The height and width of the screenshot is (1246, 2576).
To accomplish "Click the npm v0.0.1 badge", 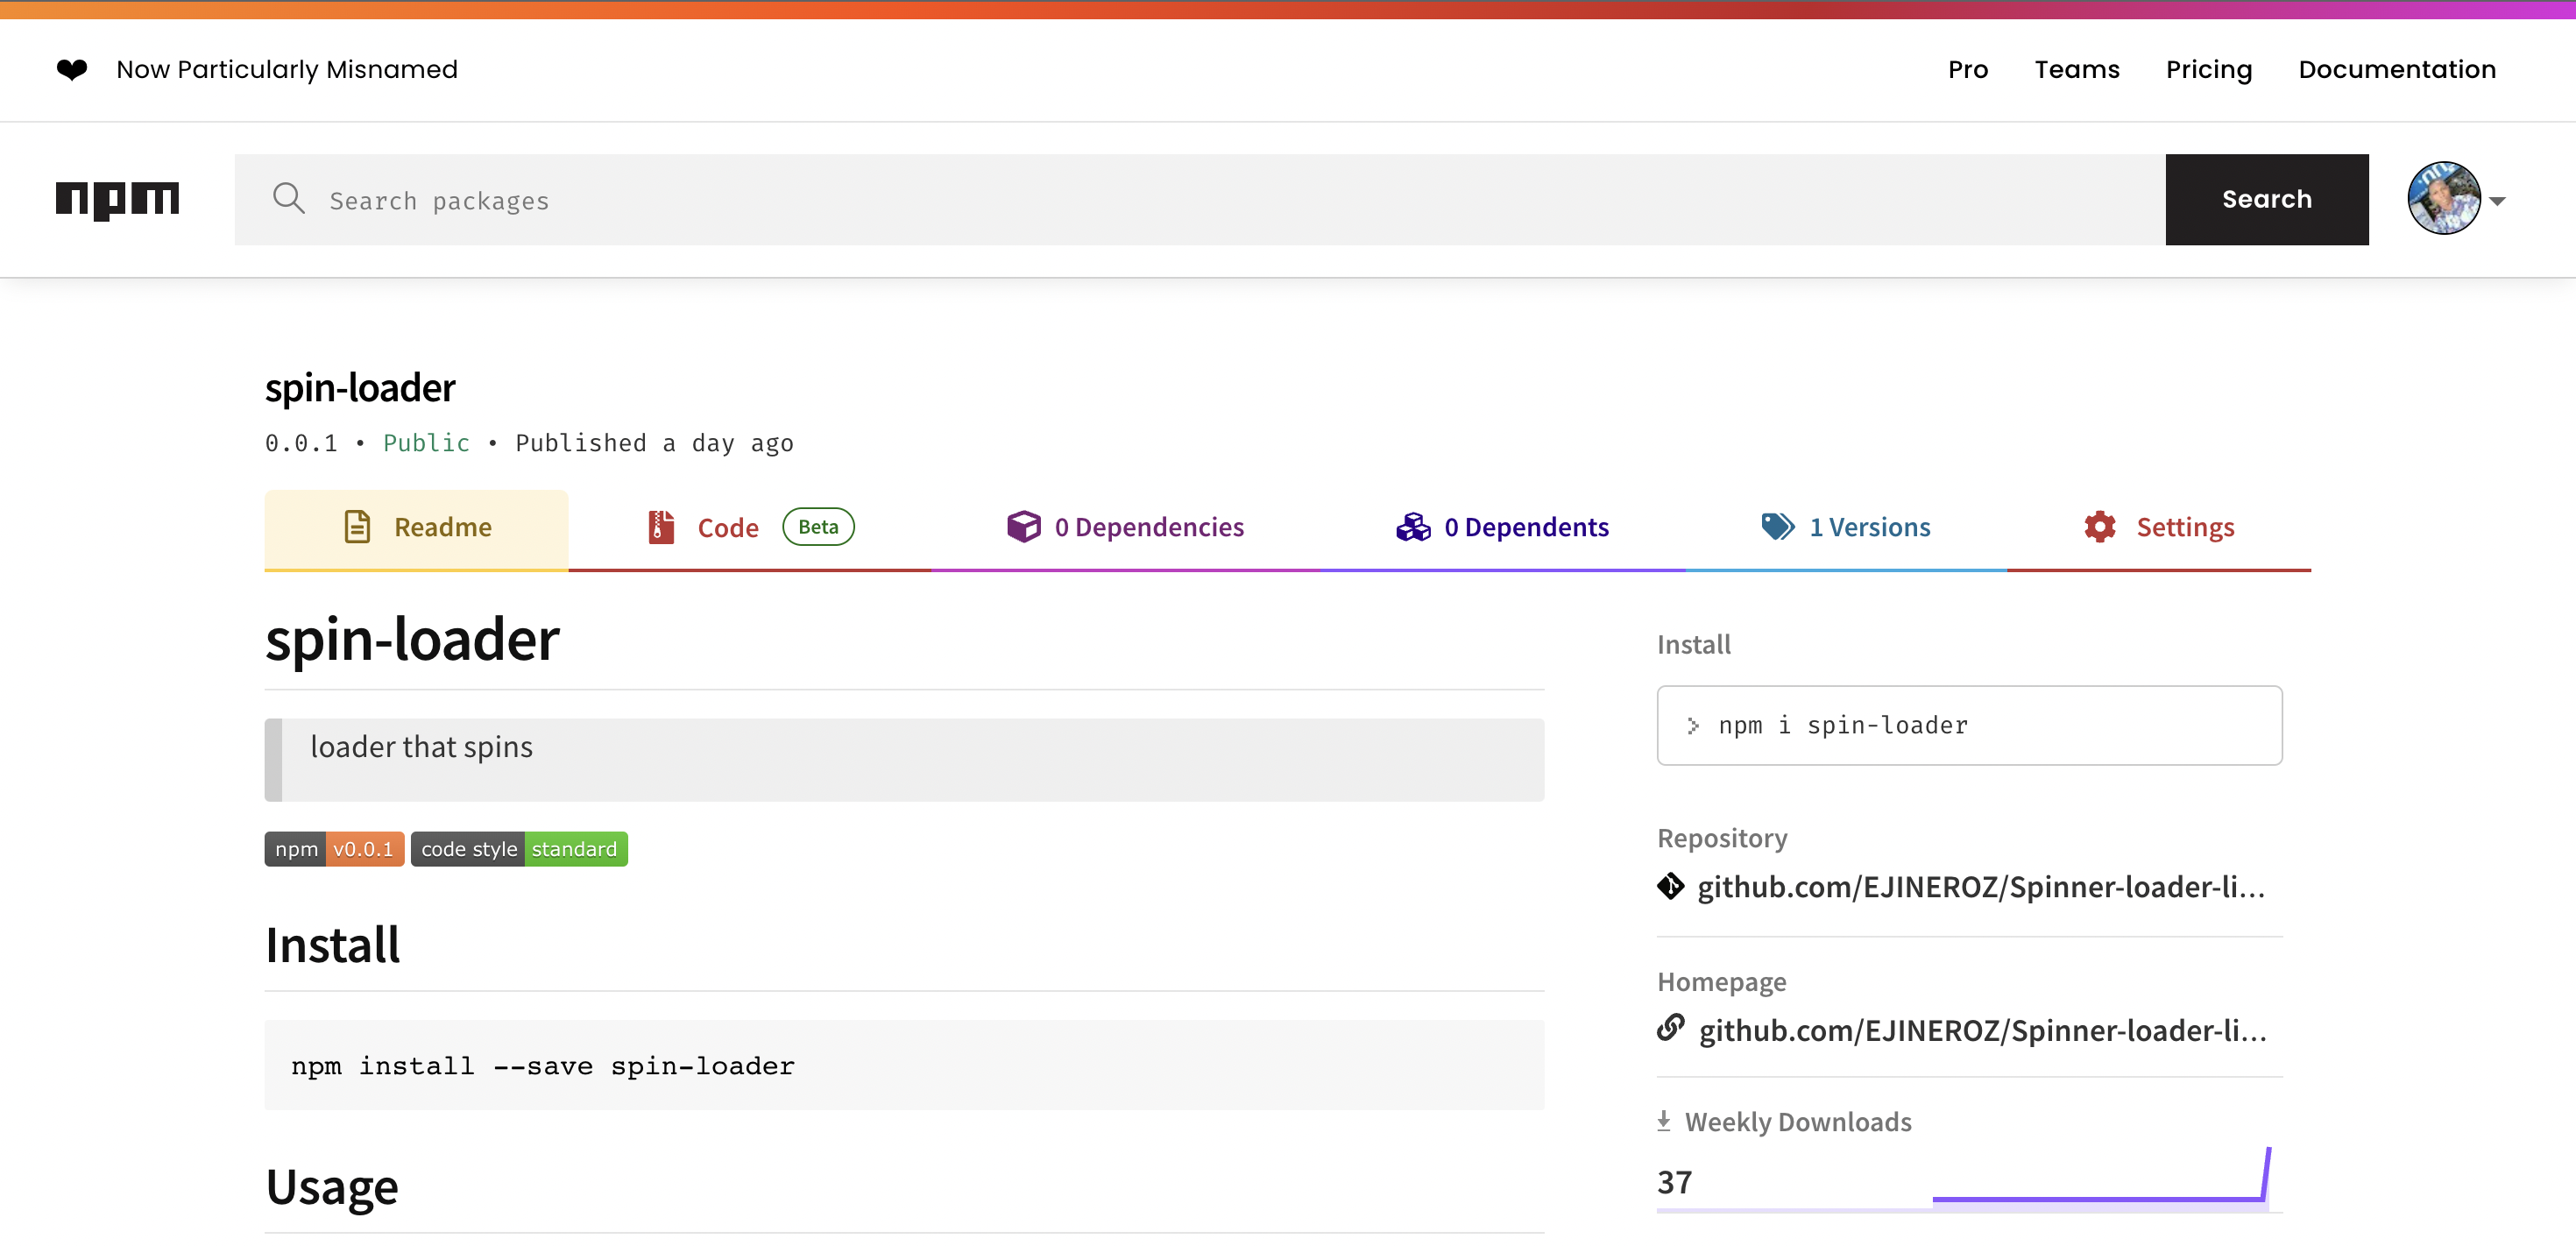I will pyautogui.click(x=334, y=849).
